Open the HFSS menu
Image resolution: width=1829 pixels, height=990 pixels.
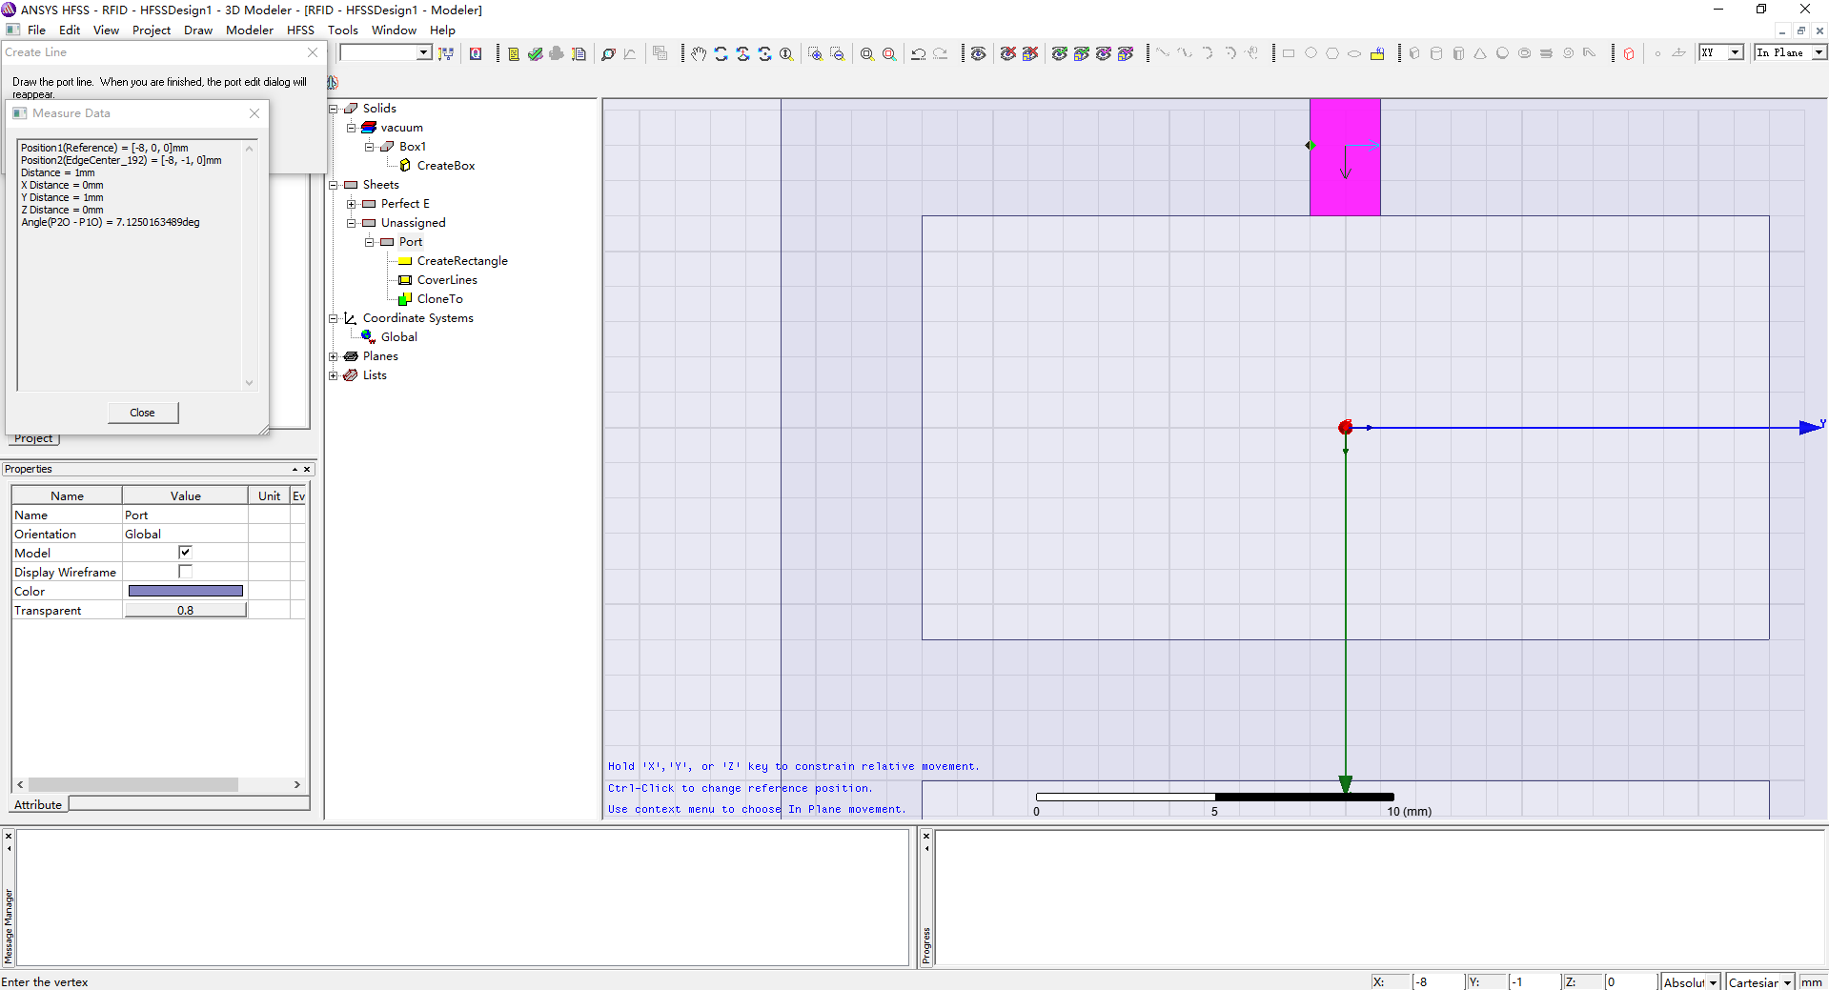(x=300, y=30)
